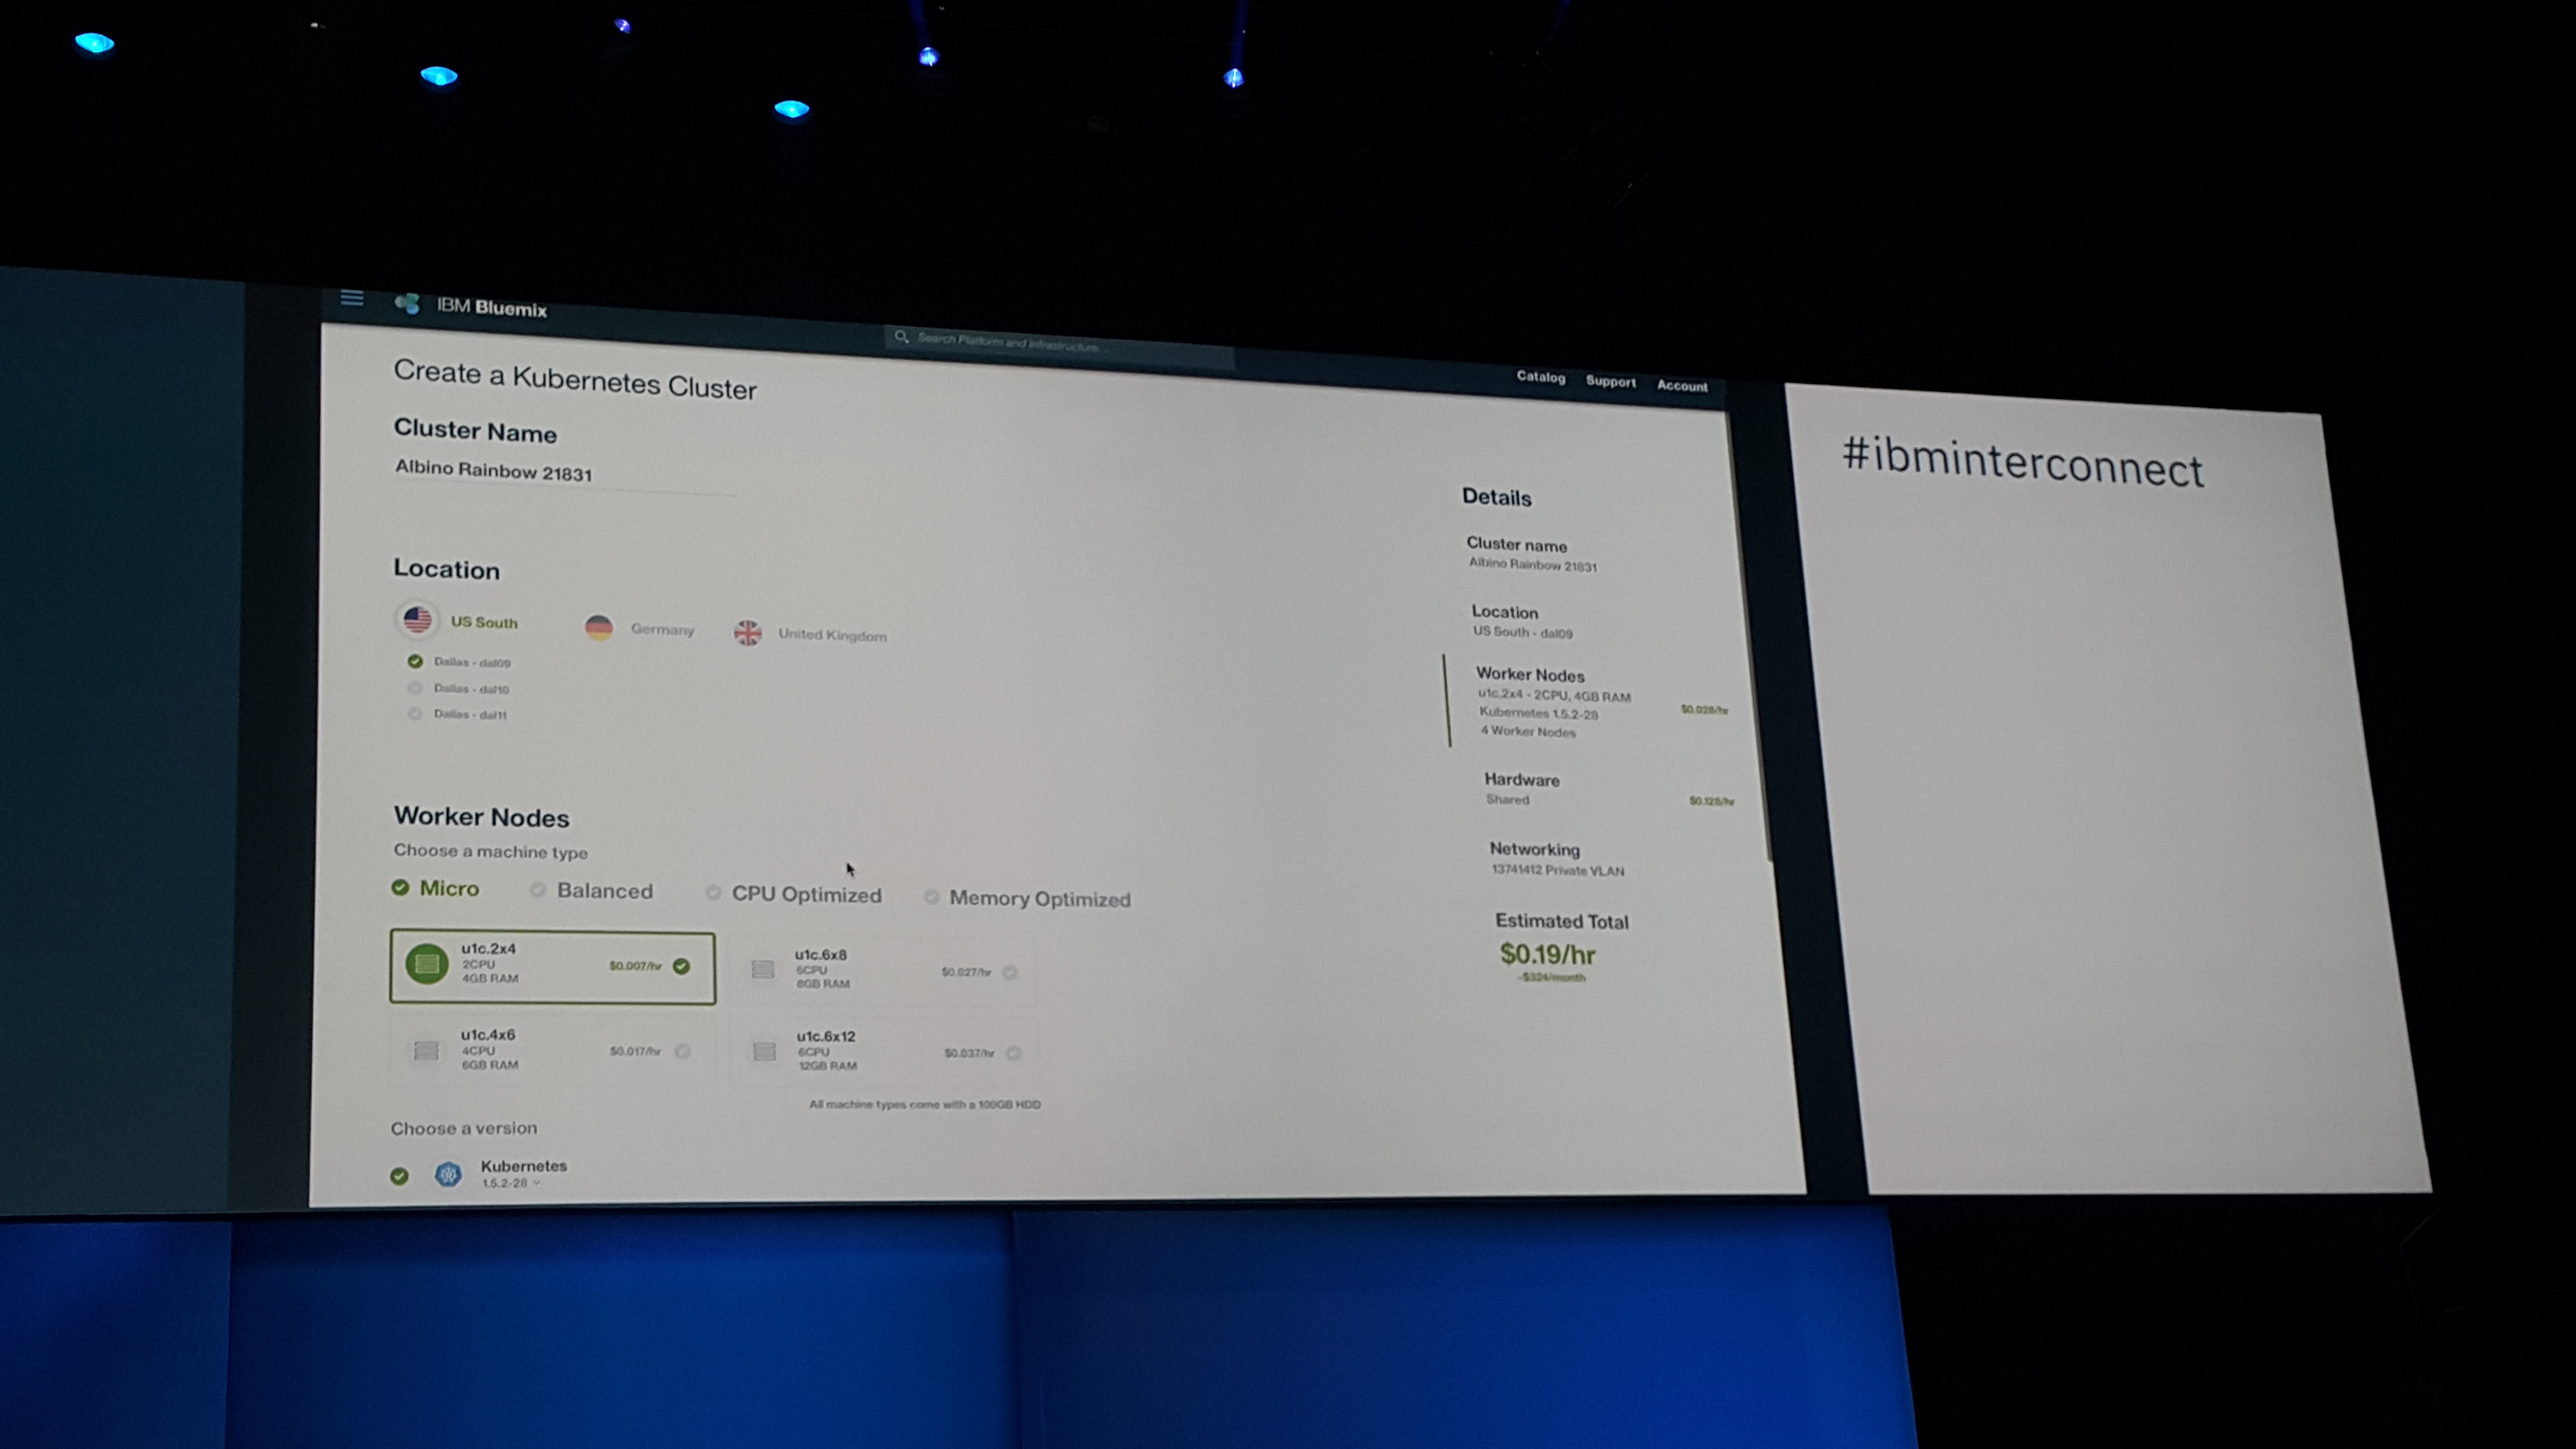Click the Location US South - dal09 detail
The height and width of the screenshot is (1449, 2576).
1522,621
